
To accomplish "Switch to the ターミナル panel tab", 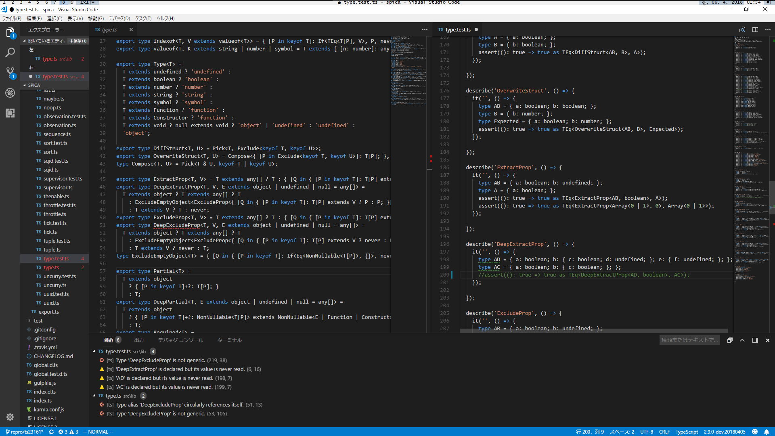I will tap(229, 340).
